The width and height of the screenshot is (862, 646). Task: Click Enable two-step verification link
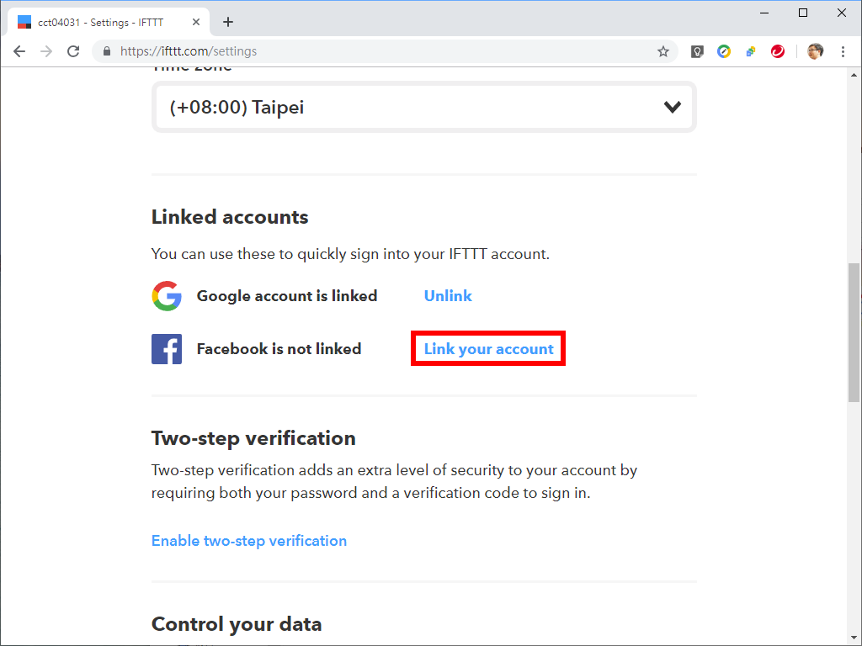click(x=249, y=541)
